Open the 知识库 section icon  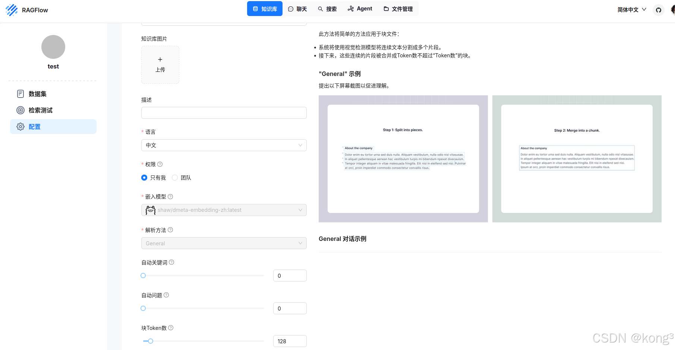[x=255, y=8]
